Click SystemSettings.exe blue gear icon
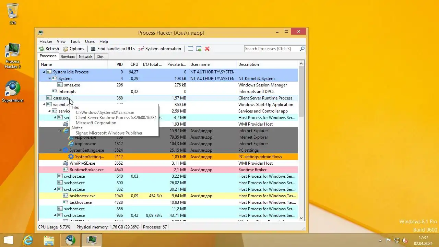 coord(66,150)
